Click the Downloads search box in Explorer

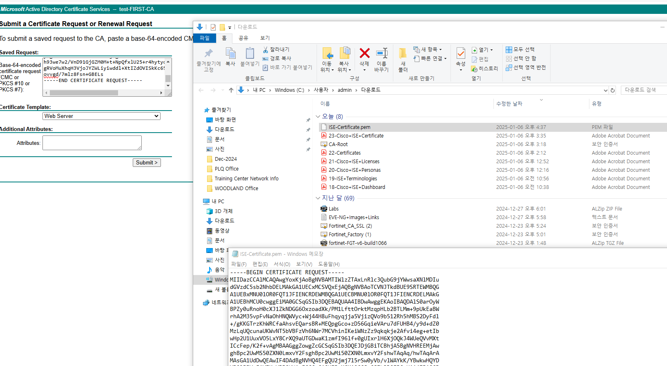643,90
